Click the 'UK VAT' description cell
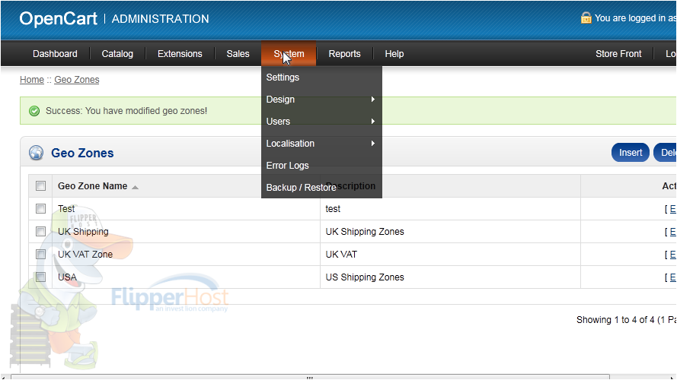The width and height of the screenshot is (677, 380). click(341, 255)
